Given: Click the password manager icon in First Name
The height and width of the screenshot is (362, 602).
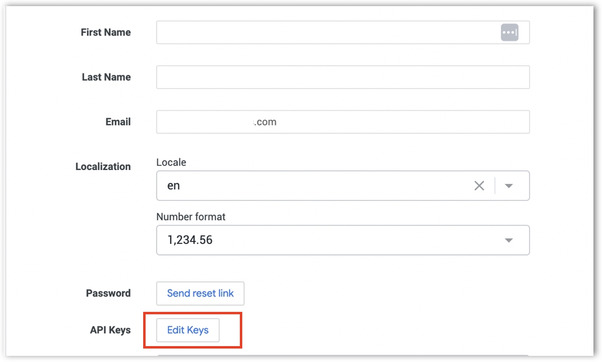Looking at the screenshot, I should click(x=509, y=32).
